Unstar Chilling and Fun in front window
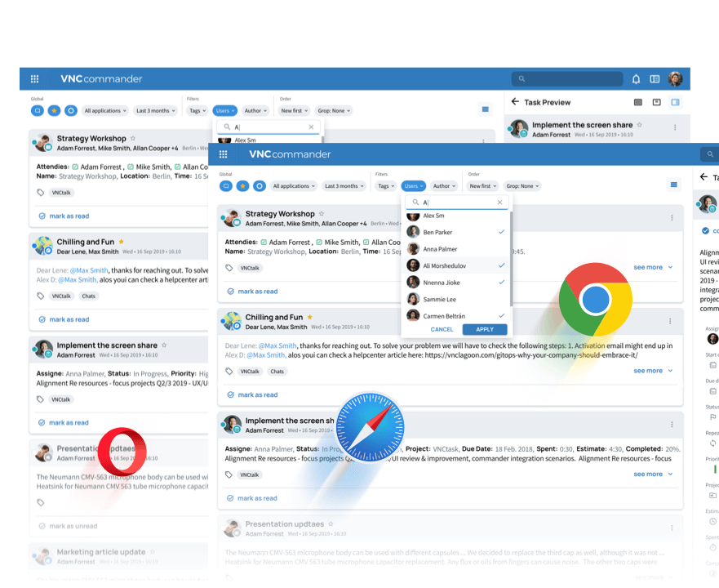This screenshot has width=719, height=588. [310, 317]
